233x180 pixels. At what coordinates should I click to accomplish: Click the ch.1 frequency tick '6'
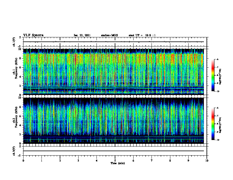20,67
